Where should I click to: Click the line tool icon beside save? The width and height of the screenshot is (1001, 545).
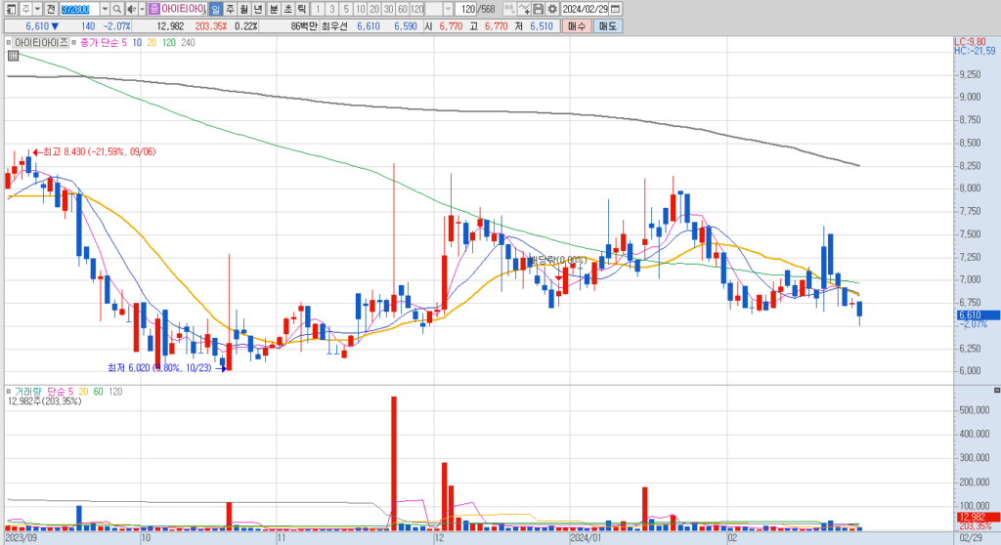pos(524,9)
